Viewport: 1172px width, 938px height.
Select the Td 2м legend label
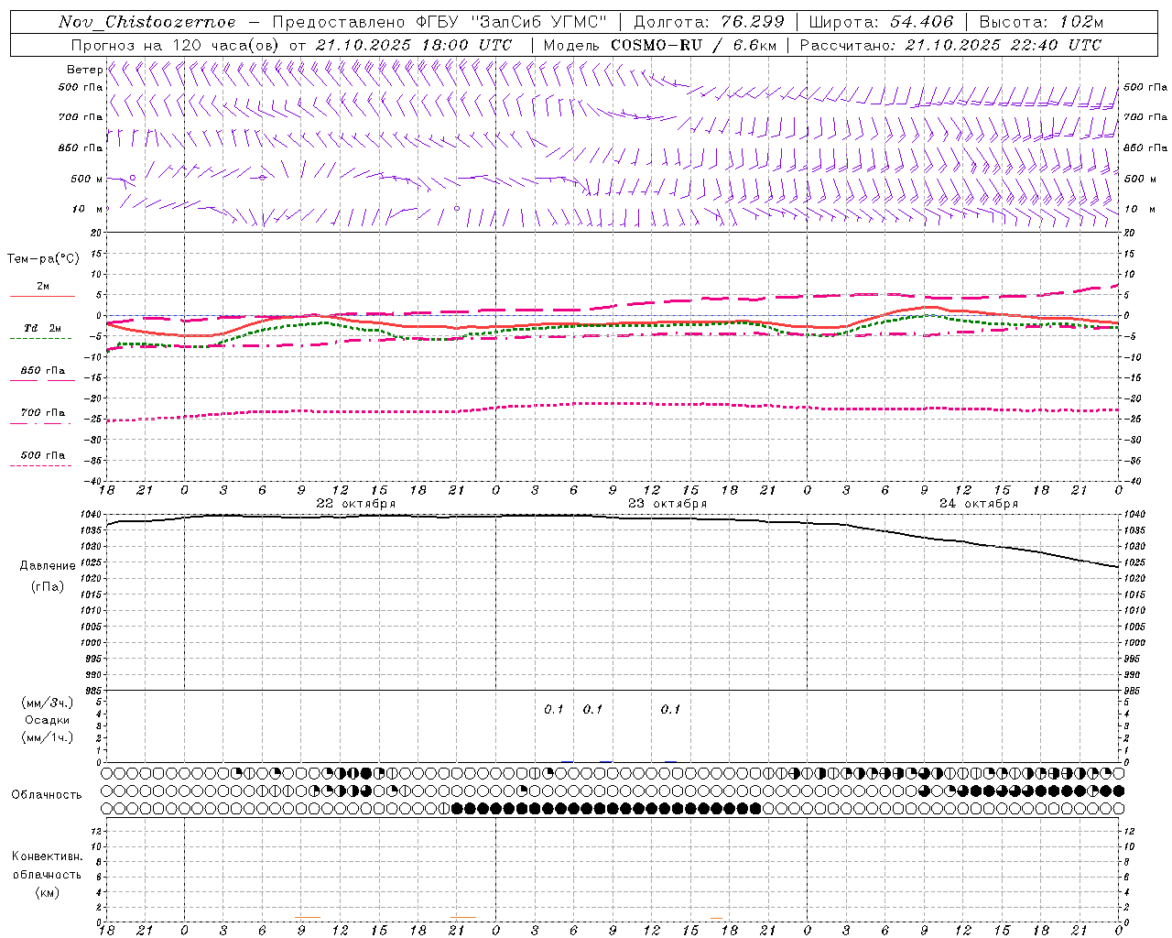tap(42, 328)
